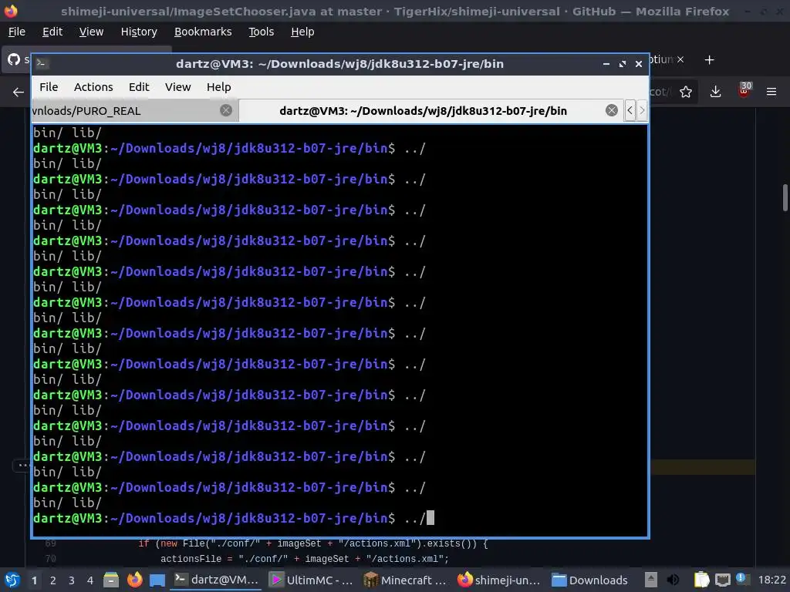The image size is (790, 592).
Task: Click the terminal icon in title bar
Action: (x=42, y=63)
